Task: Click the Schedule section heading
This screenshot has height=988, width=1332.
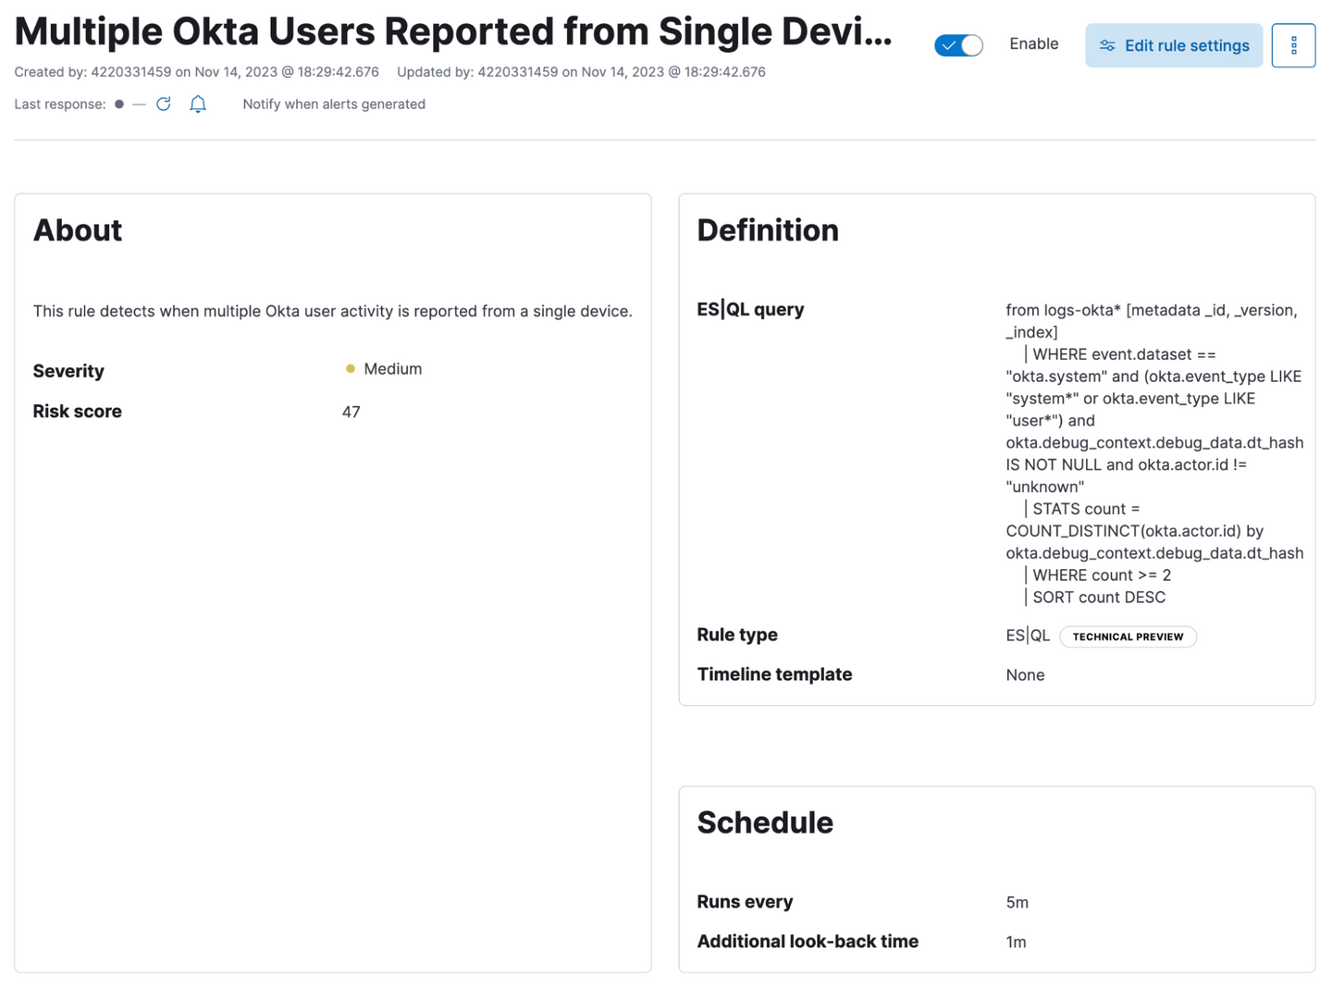Action: pyautogui.click(x=764, y=822)
